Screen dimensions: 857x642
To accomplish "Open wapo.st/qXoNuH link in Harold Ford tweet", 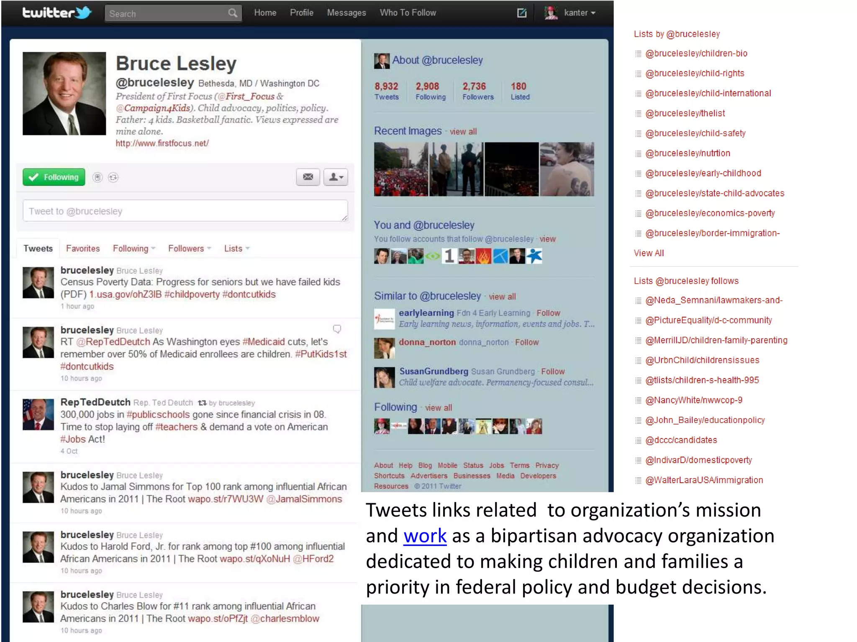I will coord(255,559).
